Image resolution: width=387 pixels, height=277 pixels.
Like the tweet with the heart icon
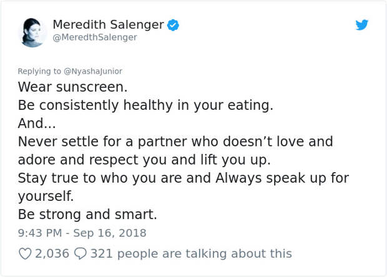click(x=25, y=253)
